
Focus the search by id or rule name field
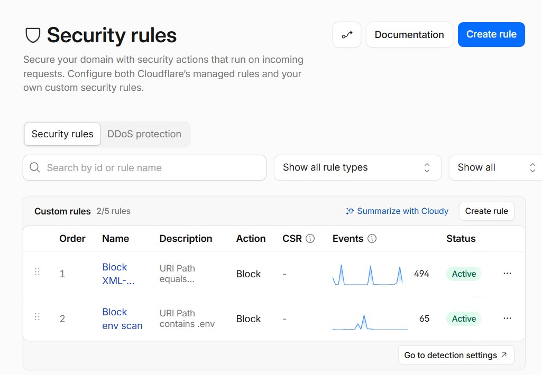pos(144,167)
